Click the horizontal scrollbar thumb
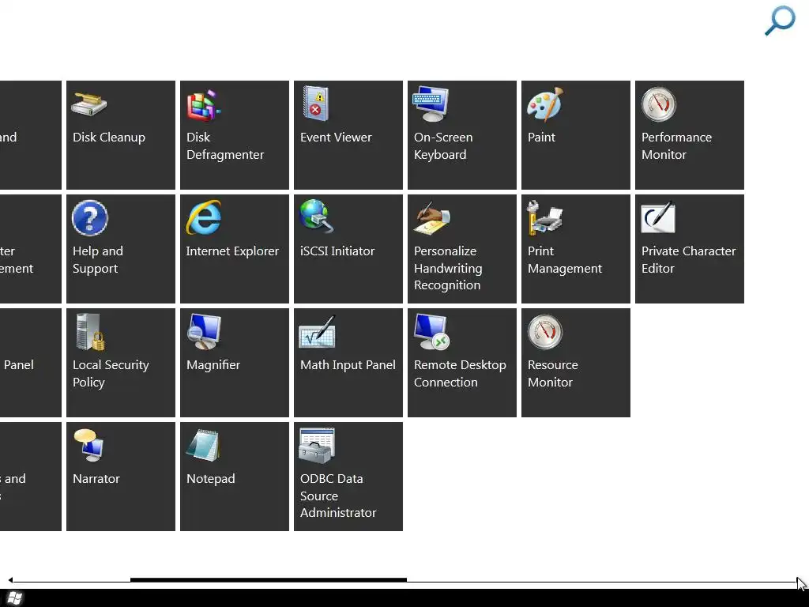 [x=269, y=580]
